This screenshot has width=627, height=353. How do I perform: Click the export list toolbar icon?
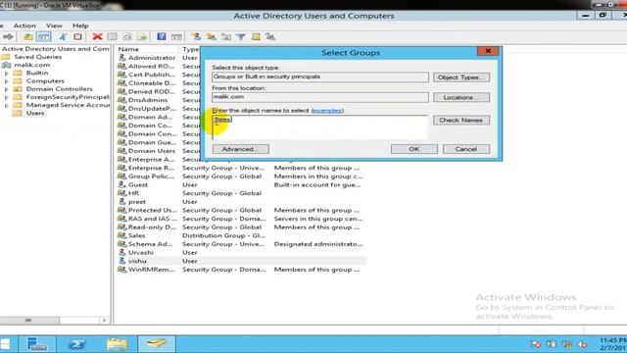pyautogui.click(x=142, y=37)
